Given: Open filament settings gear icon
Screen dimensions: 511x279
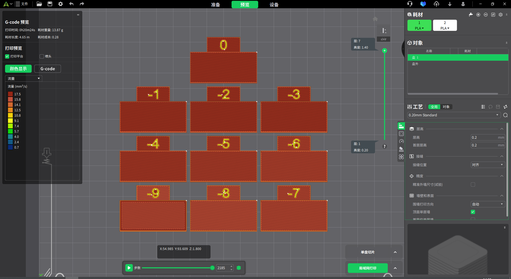Looking at the screenshot, I should tap(501, 14).
